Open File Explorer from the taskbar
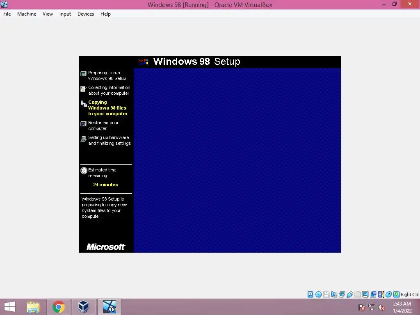This screenshot has width=420, height=315. click(33, 307)
